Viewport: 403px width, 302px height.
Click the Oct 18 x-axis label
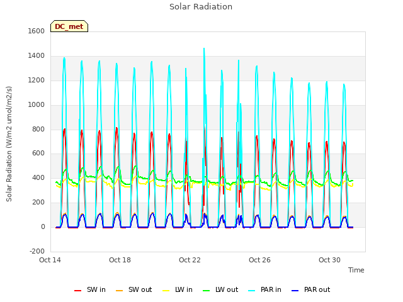point(120,260)
